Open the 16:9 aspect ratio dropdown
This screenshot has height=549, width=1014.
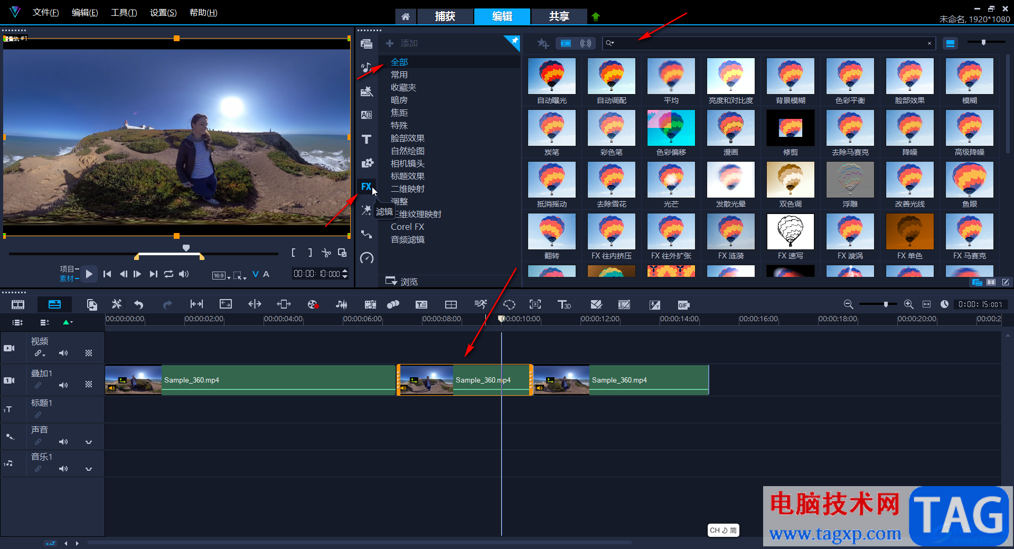click(x=221, y=275)
